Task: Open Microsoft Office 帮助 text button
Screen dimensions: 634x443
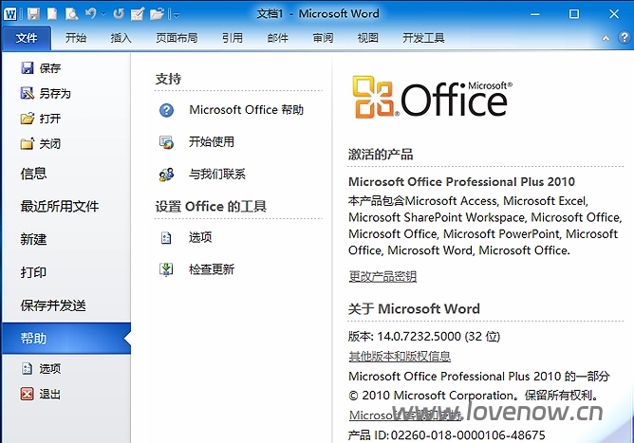Action: pos(246,109)
